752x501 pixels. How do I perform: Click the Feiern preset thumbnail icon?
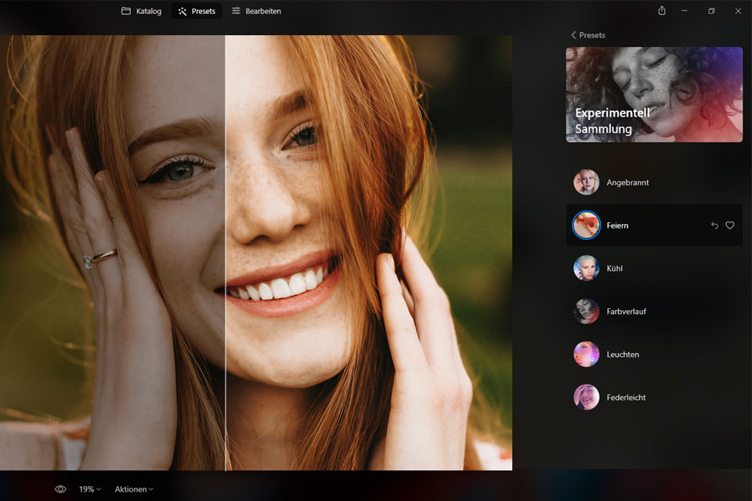[x=586, y=225]
